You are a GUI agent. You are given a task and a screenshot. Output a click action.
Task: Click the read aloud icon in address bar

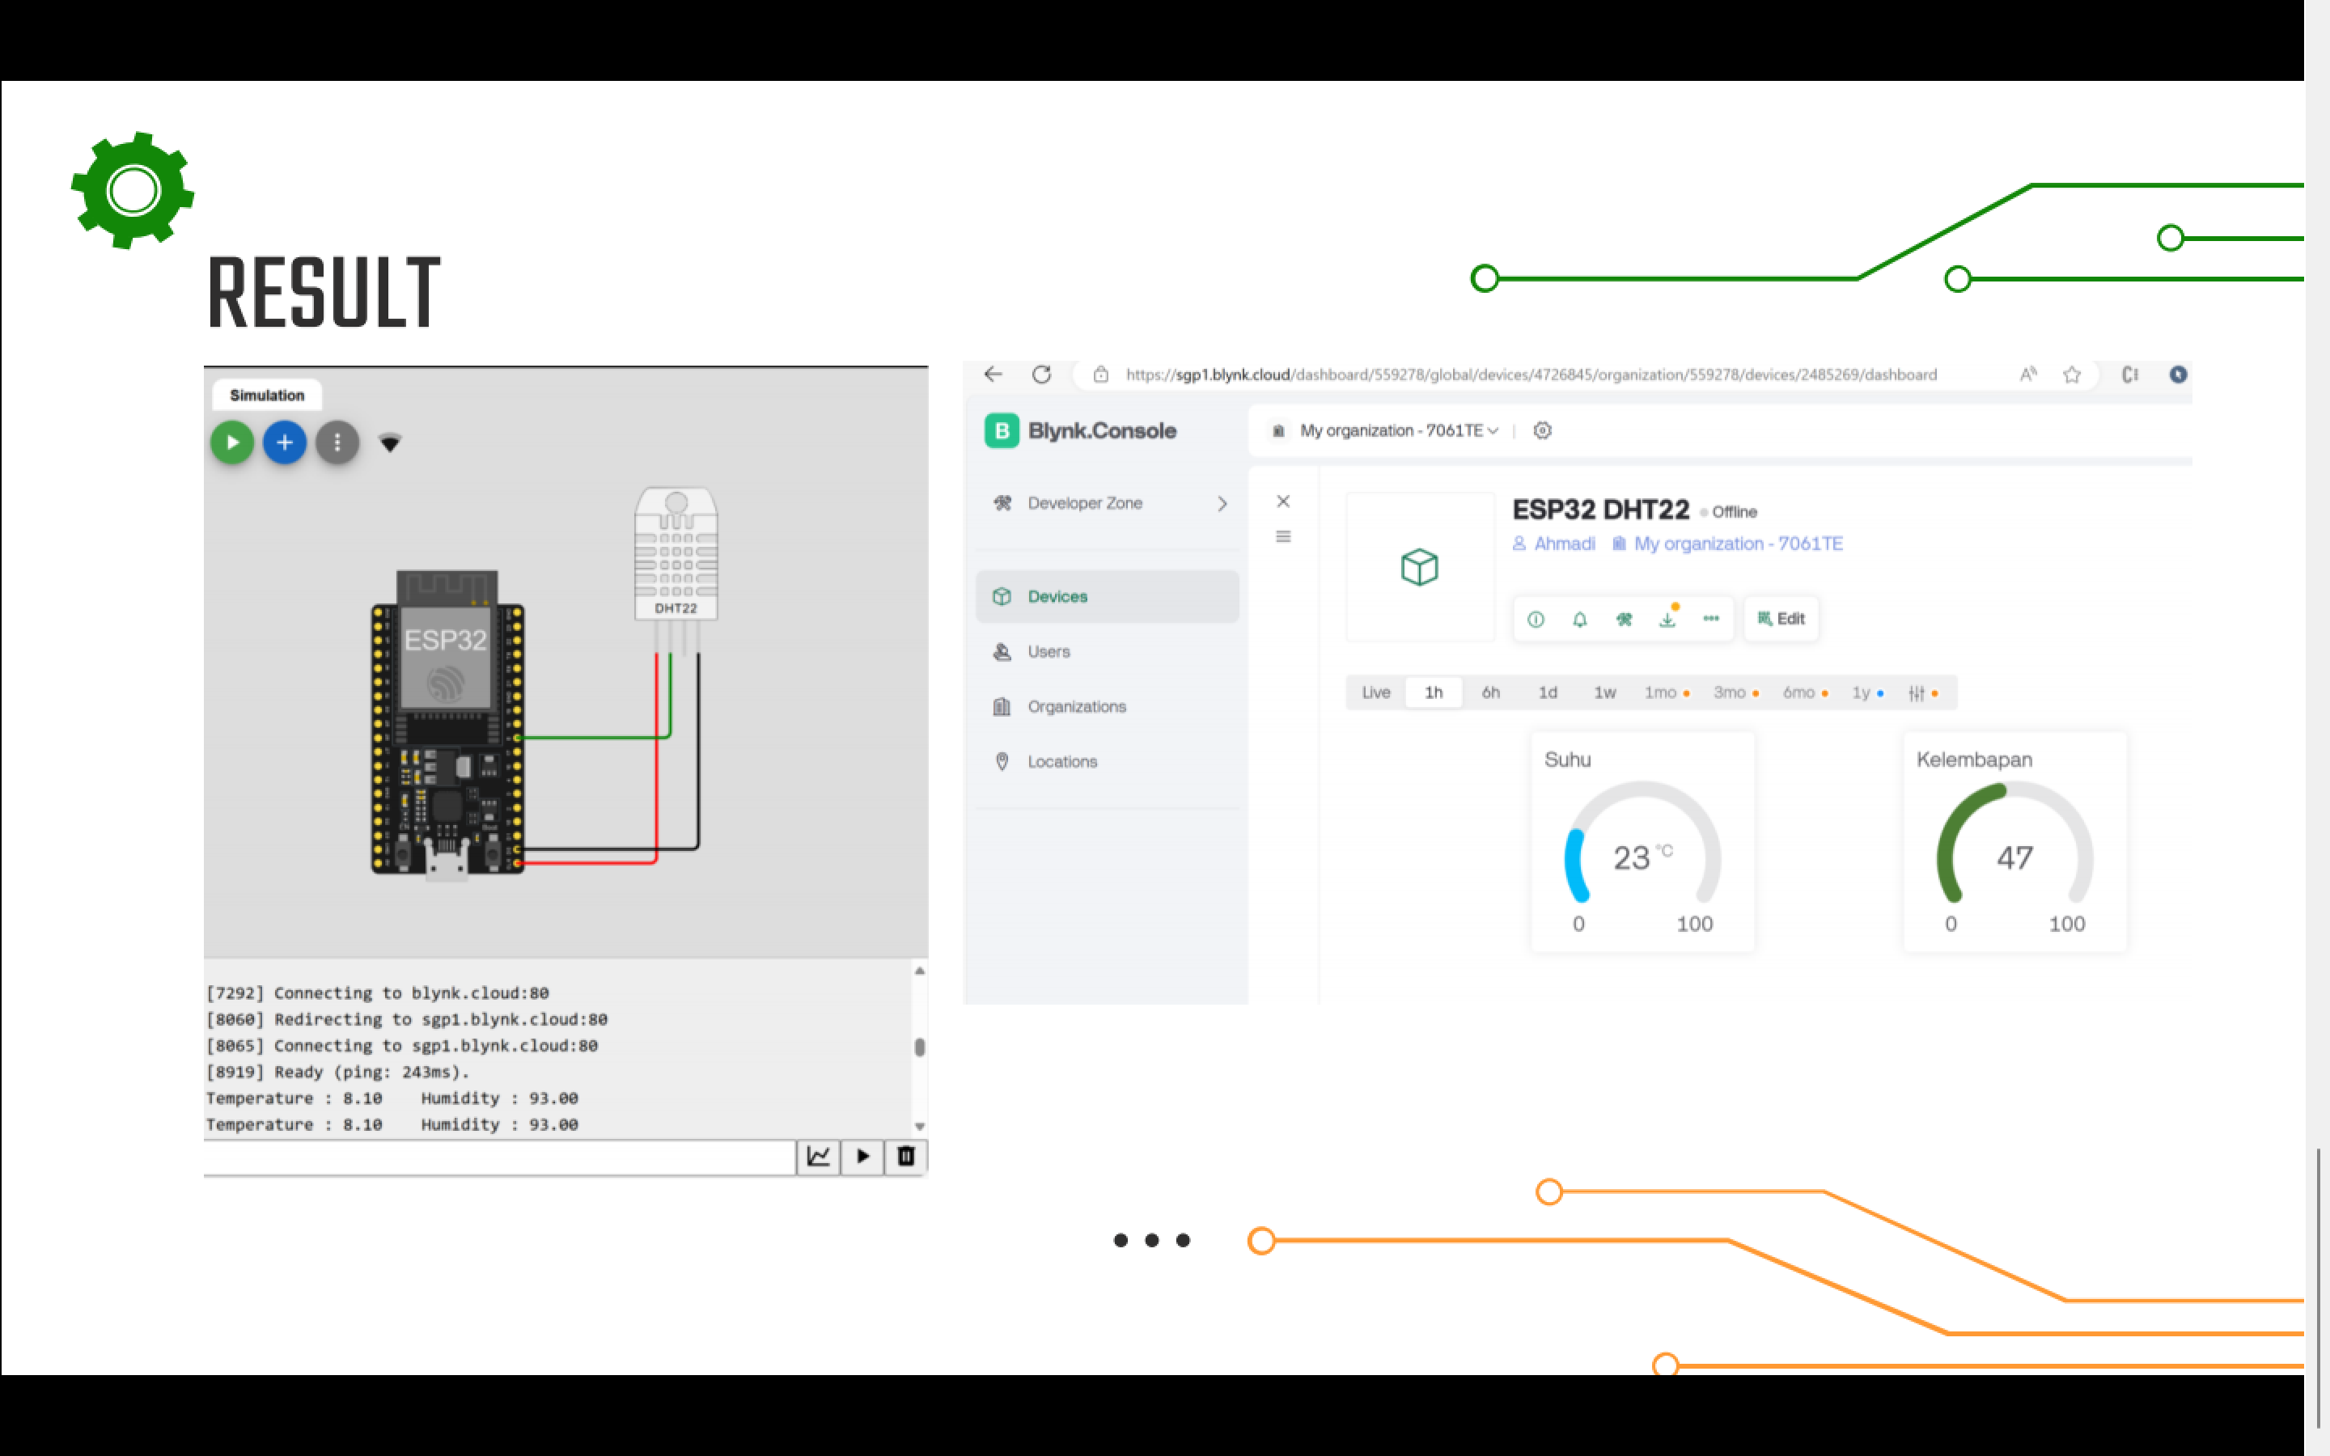(x=2027, y=375)
